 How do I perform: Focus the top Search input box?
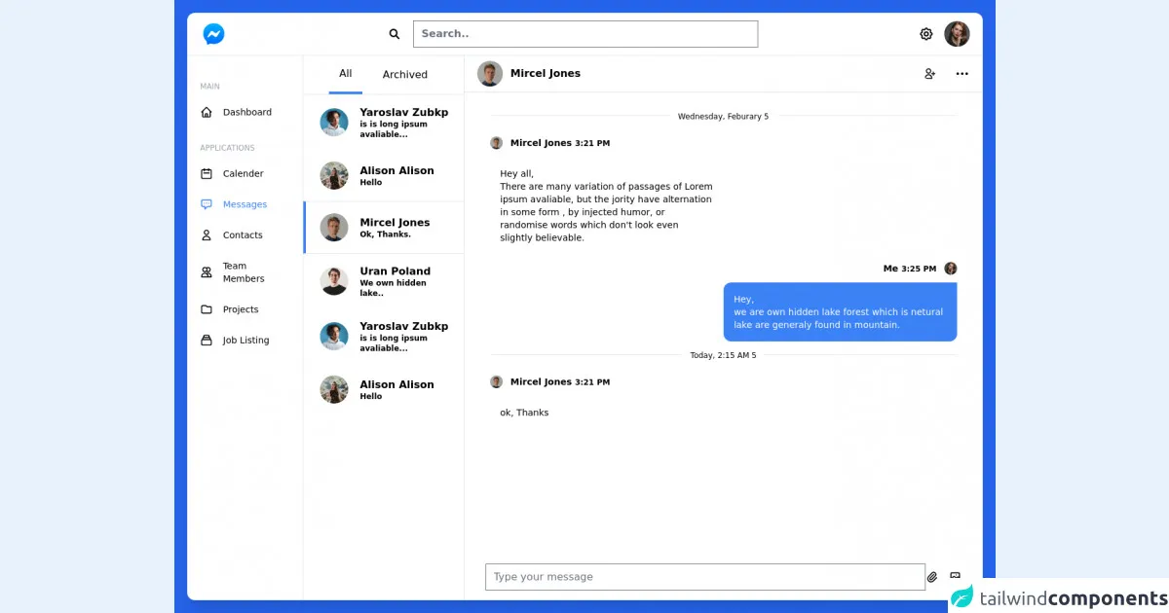[x=584, y=34]
